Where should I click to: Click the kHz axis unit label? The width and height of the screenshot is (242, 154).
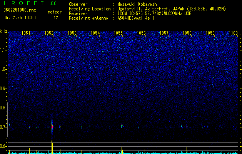[x=3, y=31]
